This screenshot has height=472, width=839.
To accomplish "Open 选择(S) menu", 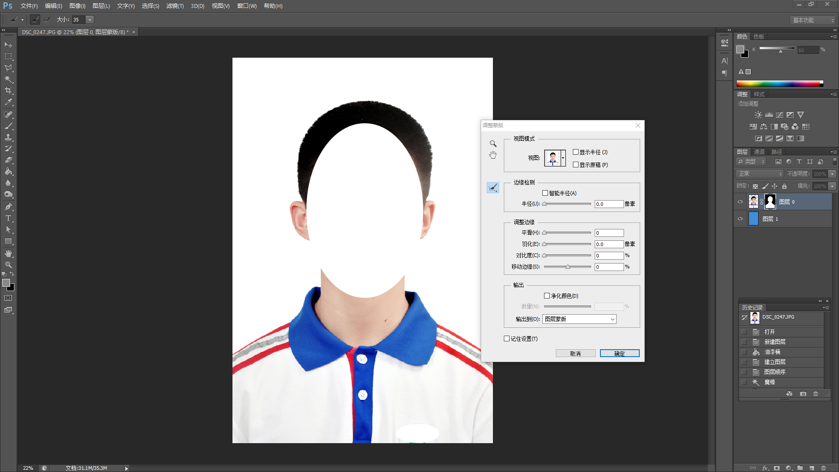I will coord(150,6).
